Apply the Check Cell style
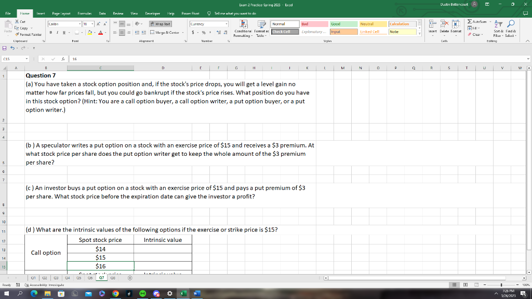 [285, 32]
